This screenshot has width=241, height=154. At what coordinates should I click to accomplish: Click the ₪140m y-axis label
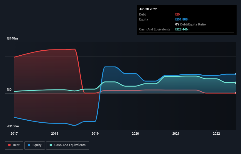click(12, 38)
